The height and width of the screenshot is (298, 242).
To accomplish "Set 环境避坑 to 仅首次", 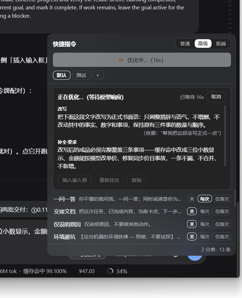I will click(x=222, y=237).
